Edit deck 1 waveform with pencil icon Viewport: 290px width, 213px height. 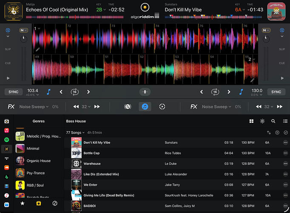(38, 49)
